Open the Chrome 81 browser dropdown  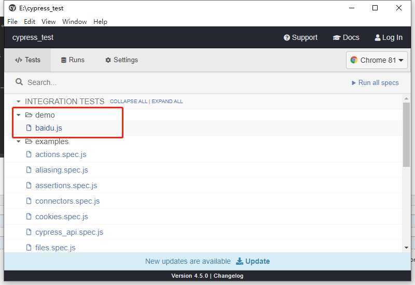point(377,60)
